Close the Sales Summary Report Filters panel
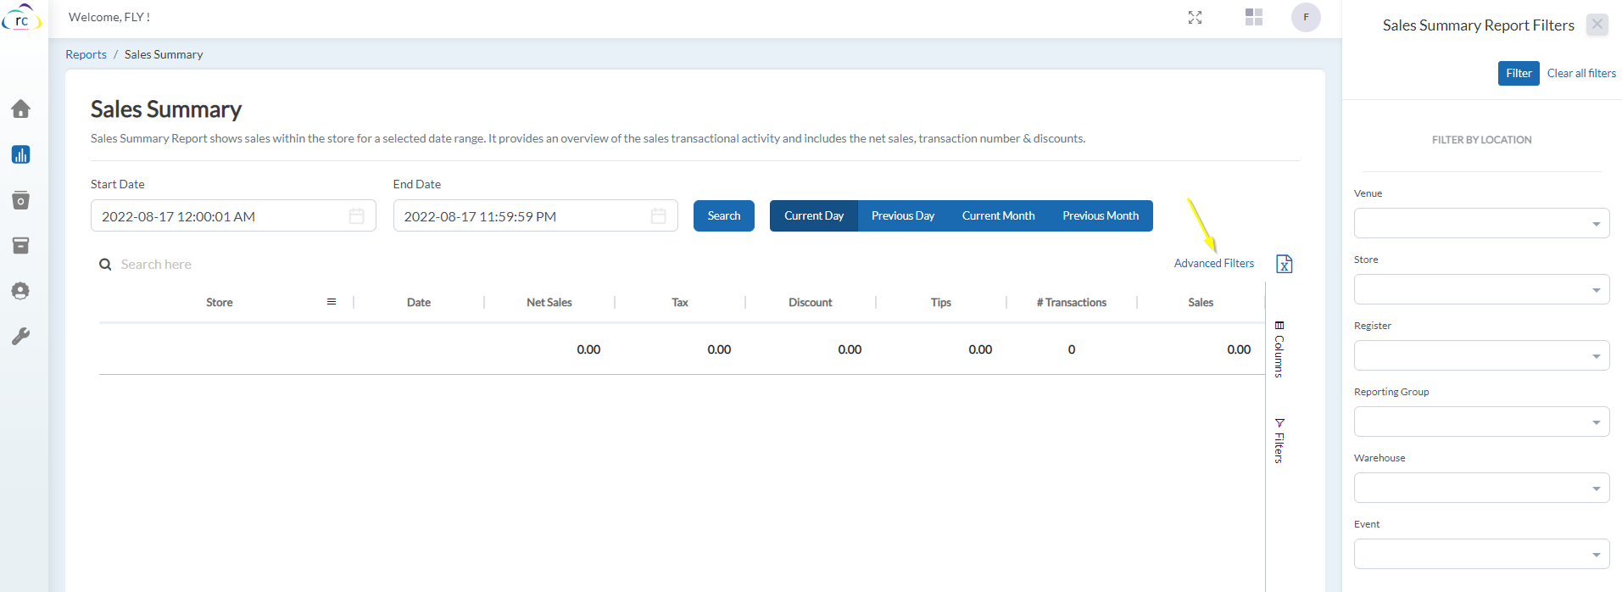 coord(1597,25)
